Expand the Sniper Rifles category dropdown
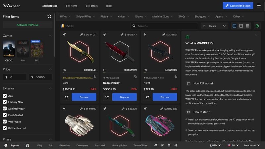Screen dimensions: 265x149 click(x=85, y=16)
